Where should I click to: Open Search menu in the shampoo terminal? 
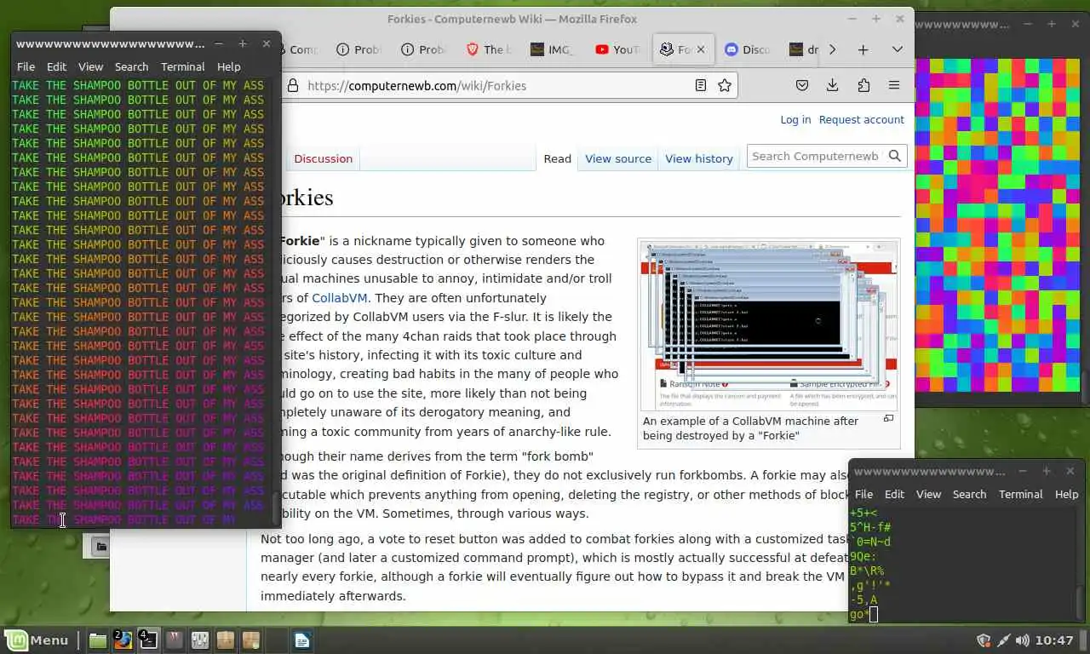(x=131, y=66)
